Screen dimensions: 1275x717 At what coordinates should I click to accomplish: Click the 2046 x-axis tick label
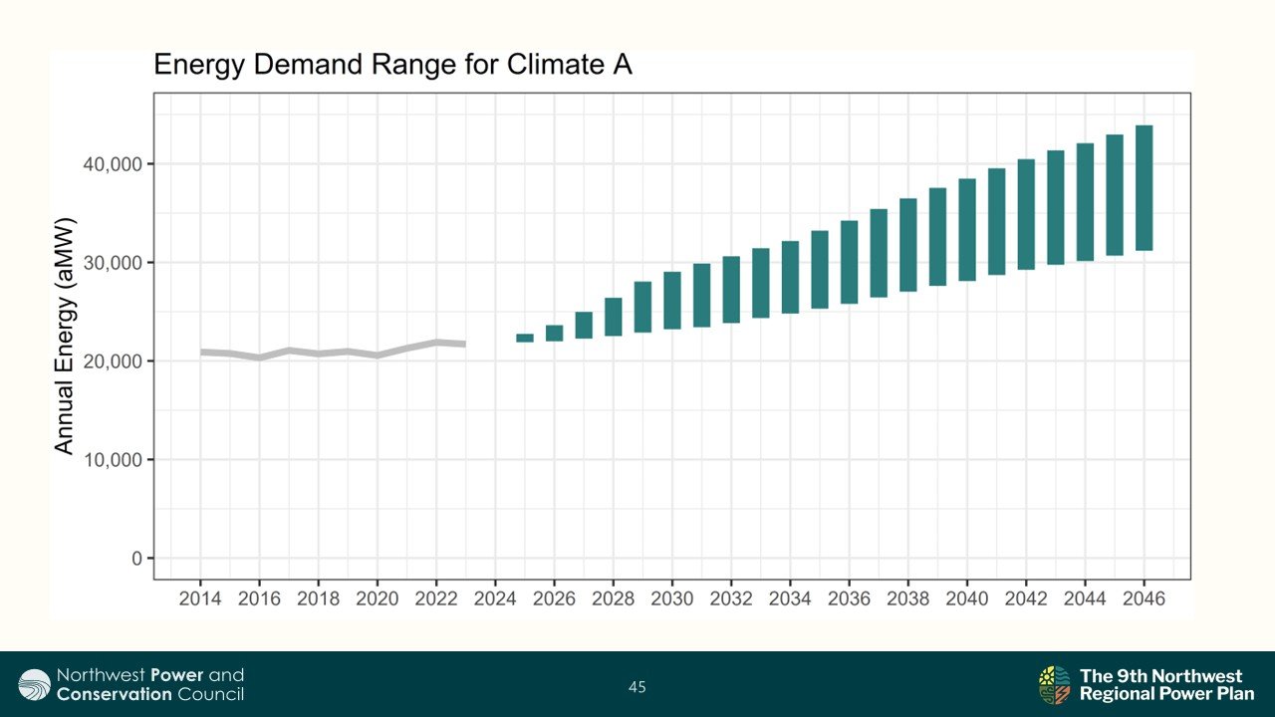click(x=1144, y=599)
